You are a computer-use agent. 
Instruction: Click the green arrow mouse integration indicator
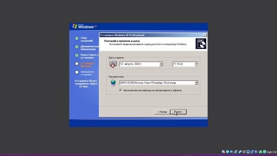point(261,152)
